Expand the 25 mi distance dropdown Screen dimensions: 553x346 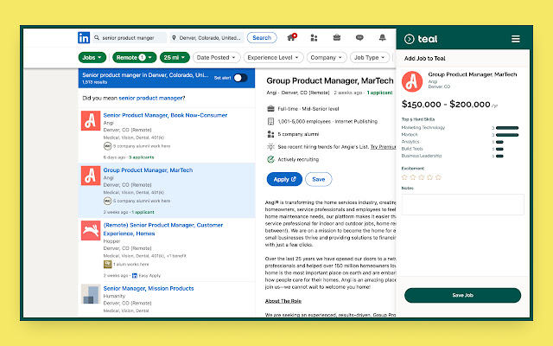coord(175,58)
